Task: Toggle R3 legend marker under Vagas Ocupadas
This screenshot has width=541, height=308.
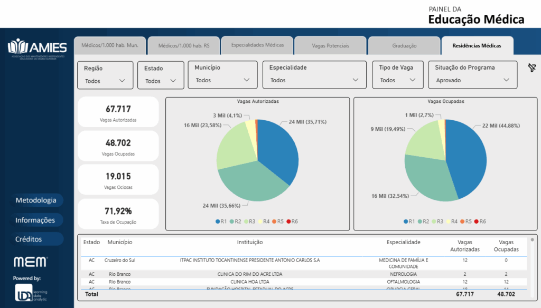Action: (x=435, y=222)
